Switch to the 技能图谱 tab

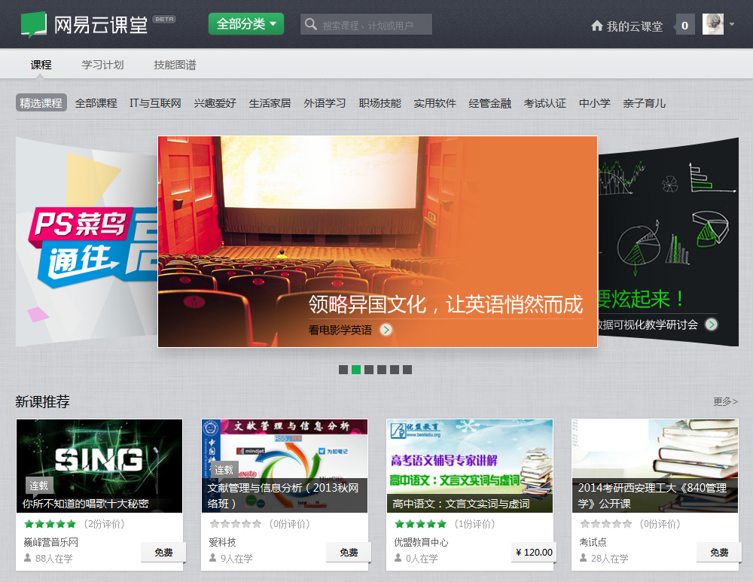[x=175, y=65]
